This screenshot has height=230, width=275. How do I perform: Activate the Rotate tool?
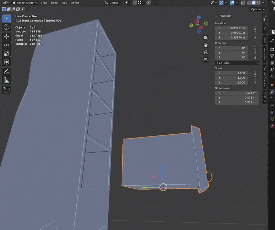7,45
